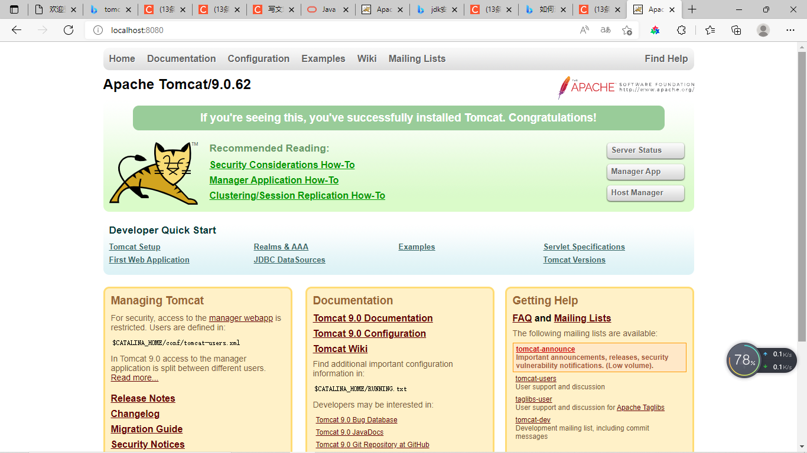This screenshot has width=807, height=453.
Task: Open Configuration in the Tomcat nav bar
Action: [x=259, y=58]
